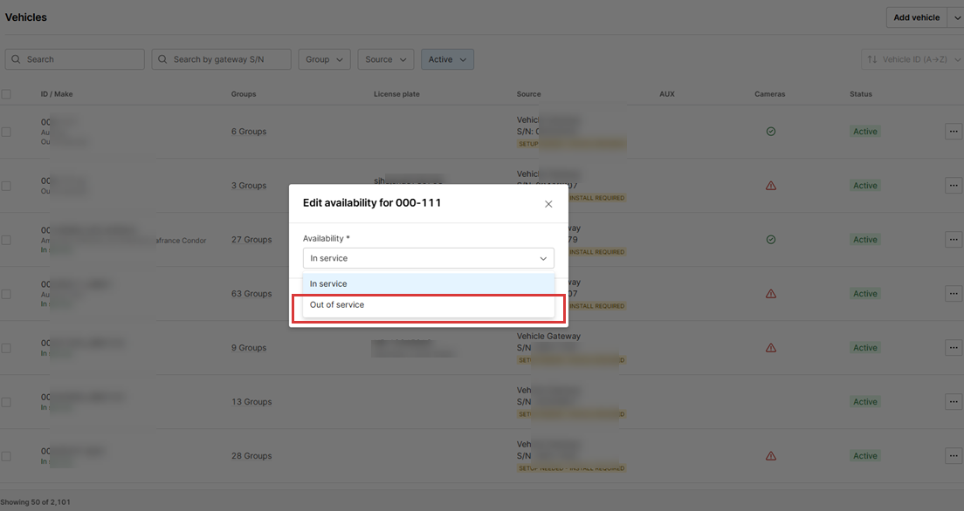Toggle the select-all header checkbox
Screen dimensions: 964x511
(6, 94)
